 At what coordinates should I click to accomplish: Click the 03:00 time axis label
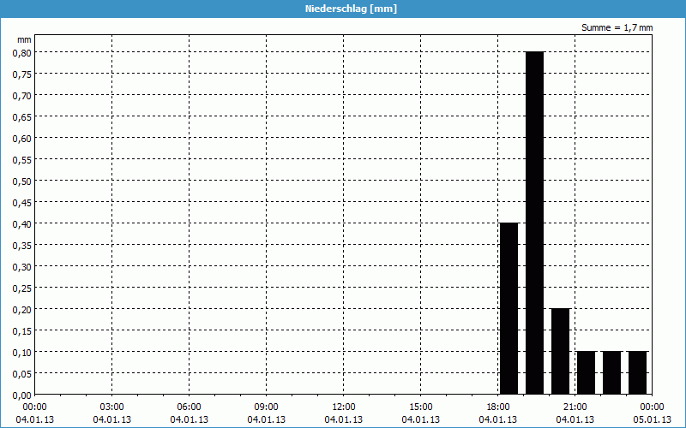(112, 407)
